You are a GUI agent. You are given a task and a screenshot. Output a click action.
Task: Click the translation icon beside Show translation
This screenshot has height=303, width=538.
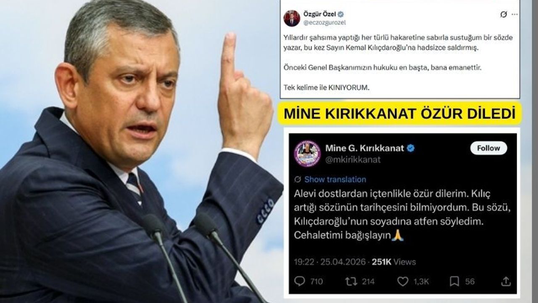coord(298,179)
